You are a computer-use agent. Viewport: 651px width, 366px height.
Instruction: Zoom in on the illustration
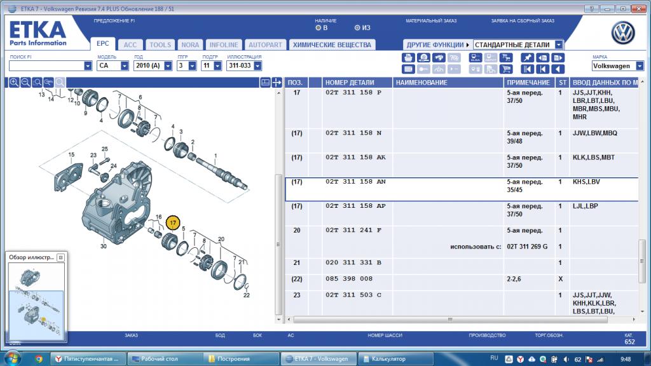[x=14, y=82]
